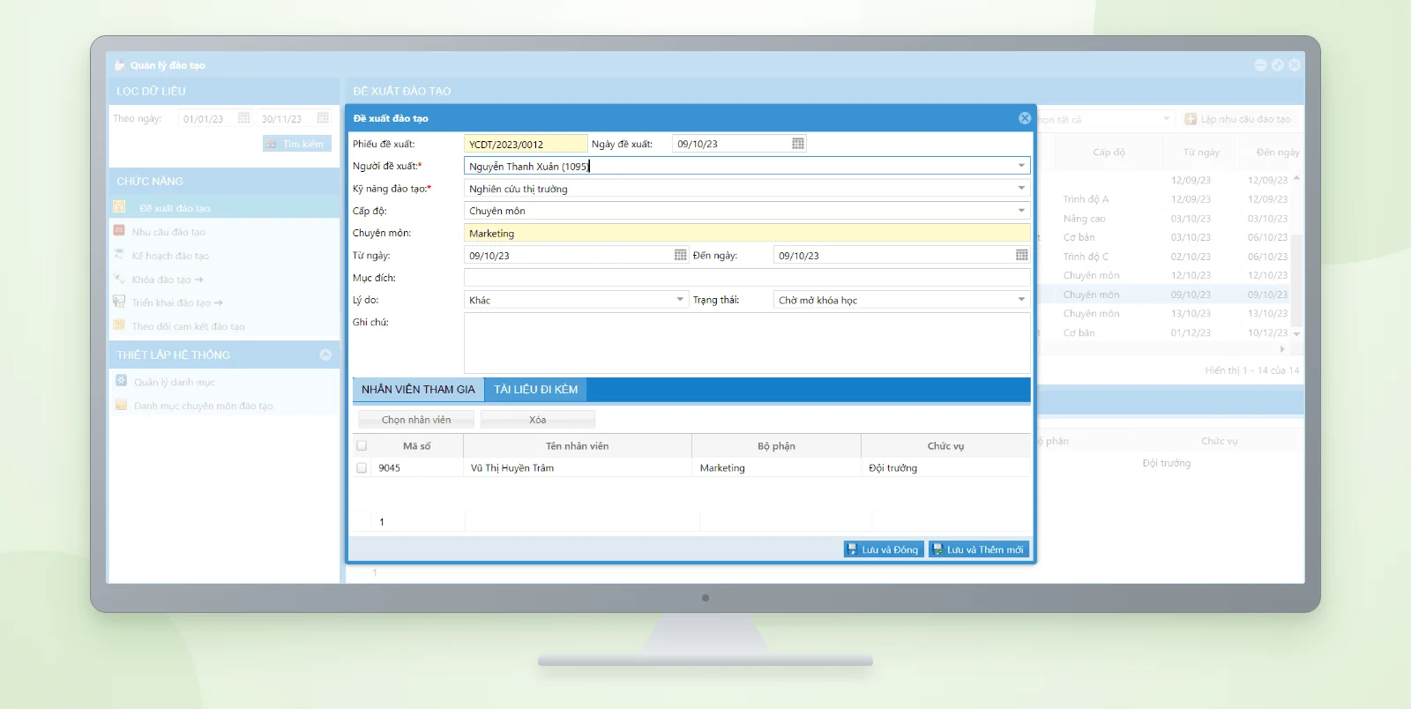Expand the Cấp độ dropdown
The image size is (1411, 709).
coord(1021,210)
